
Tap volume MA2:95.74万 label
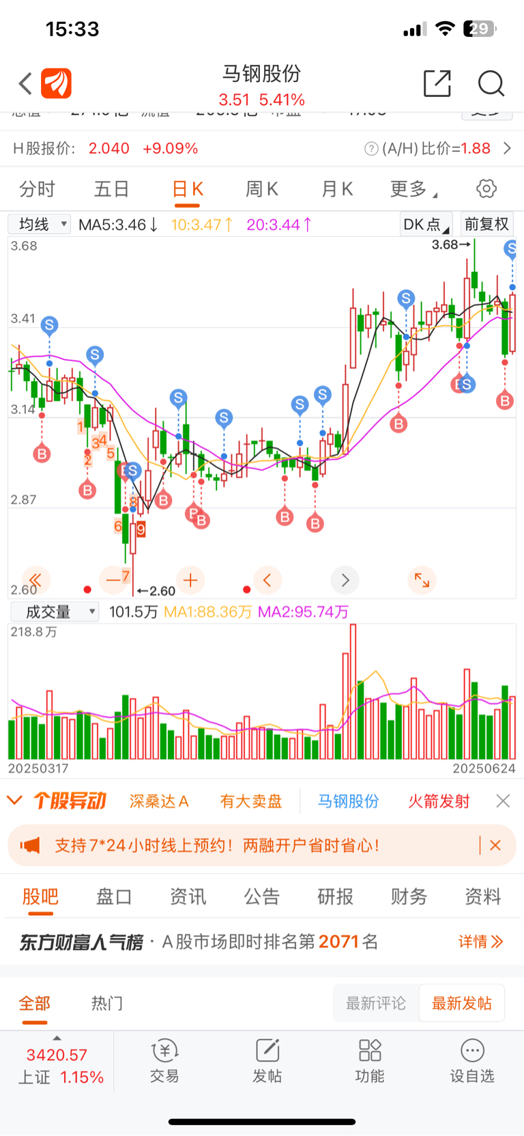pos(304,611)
